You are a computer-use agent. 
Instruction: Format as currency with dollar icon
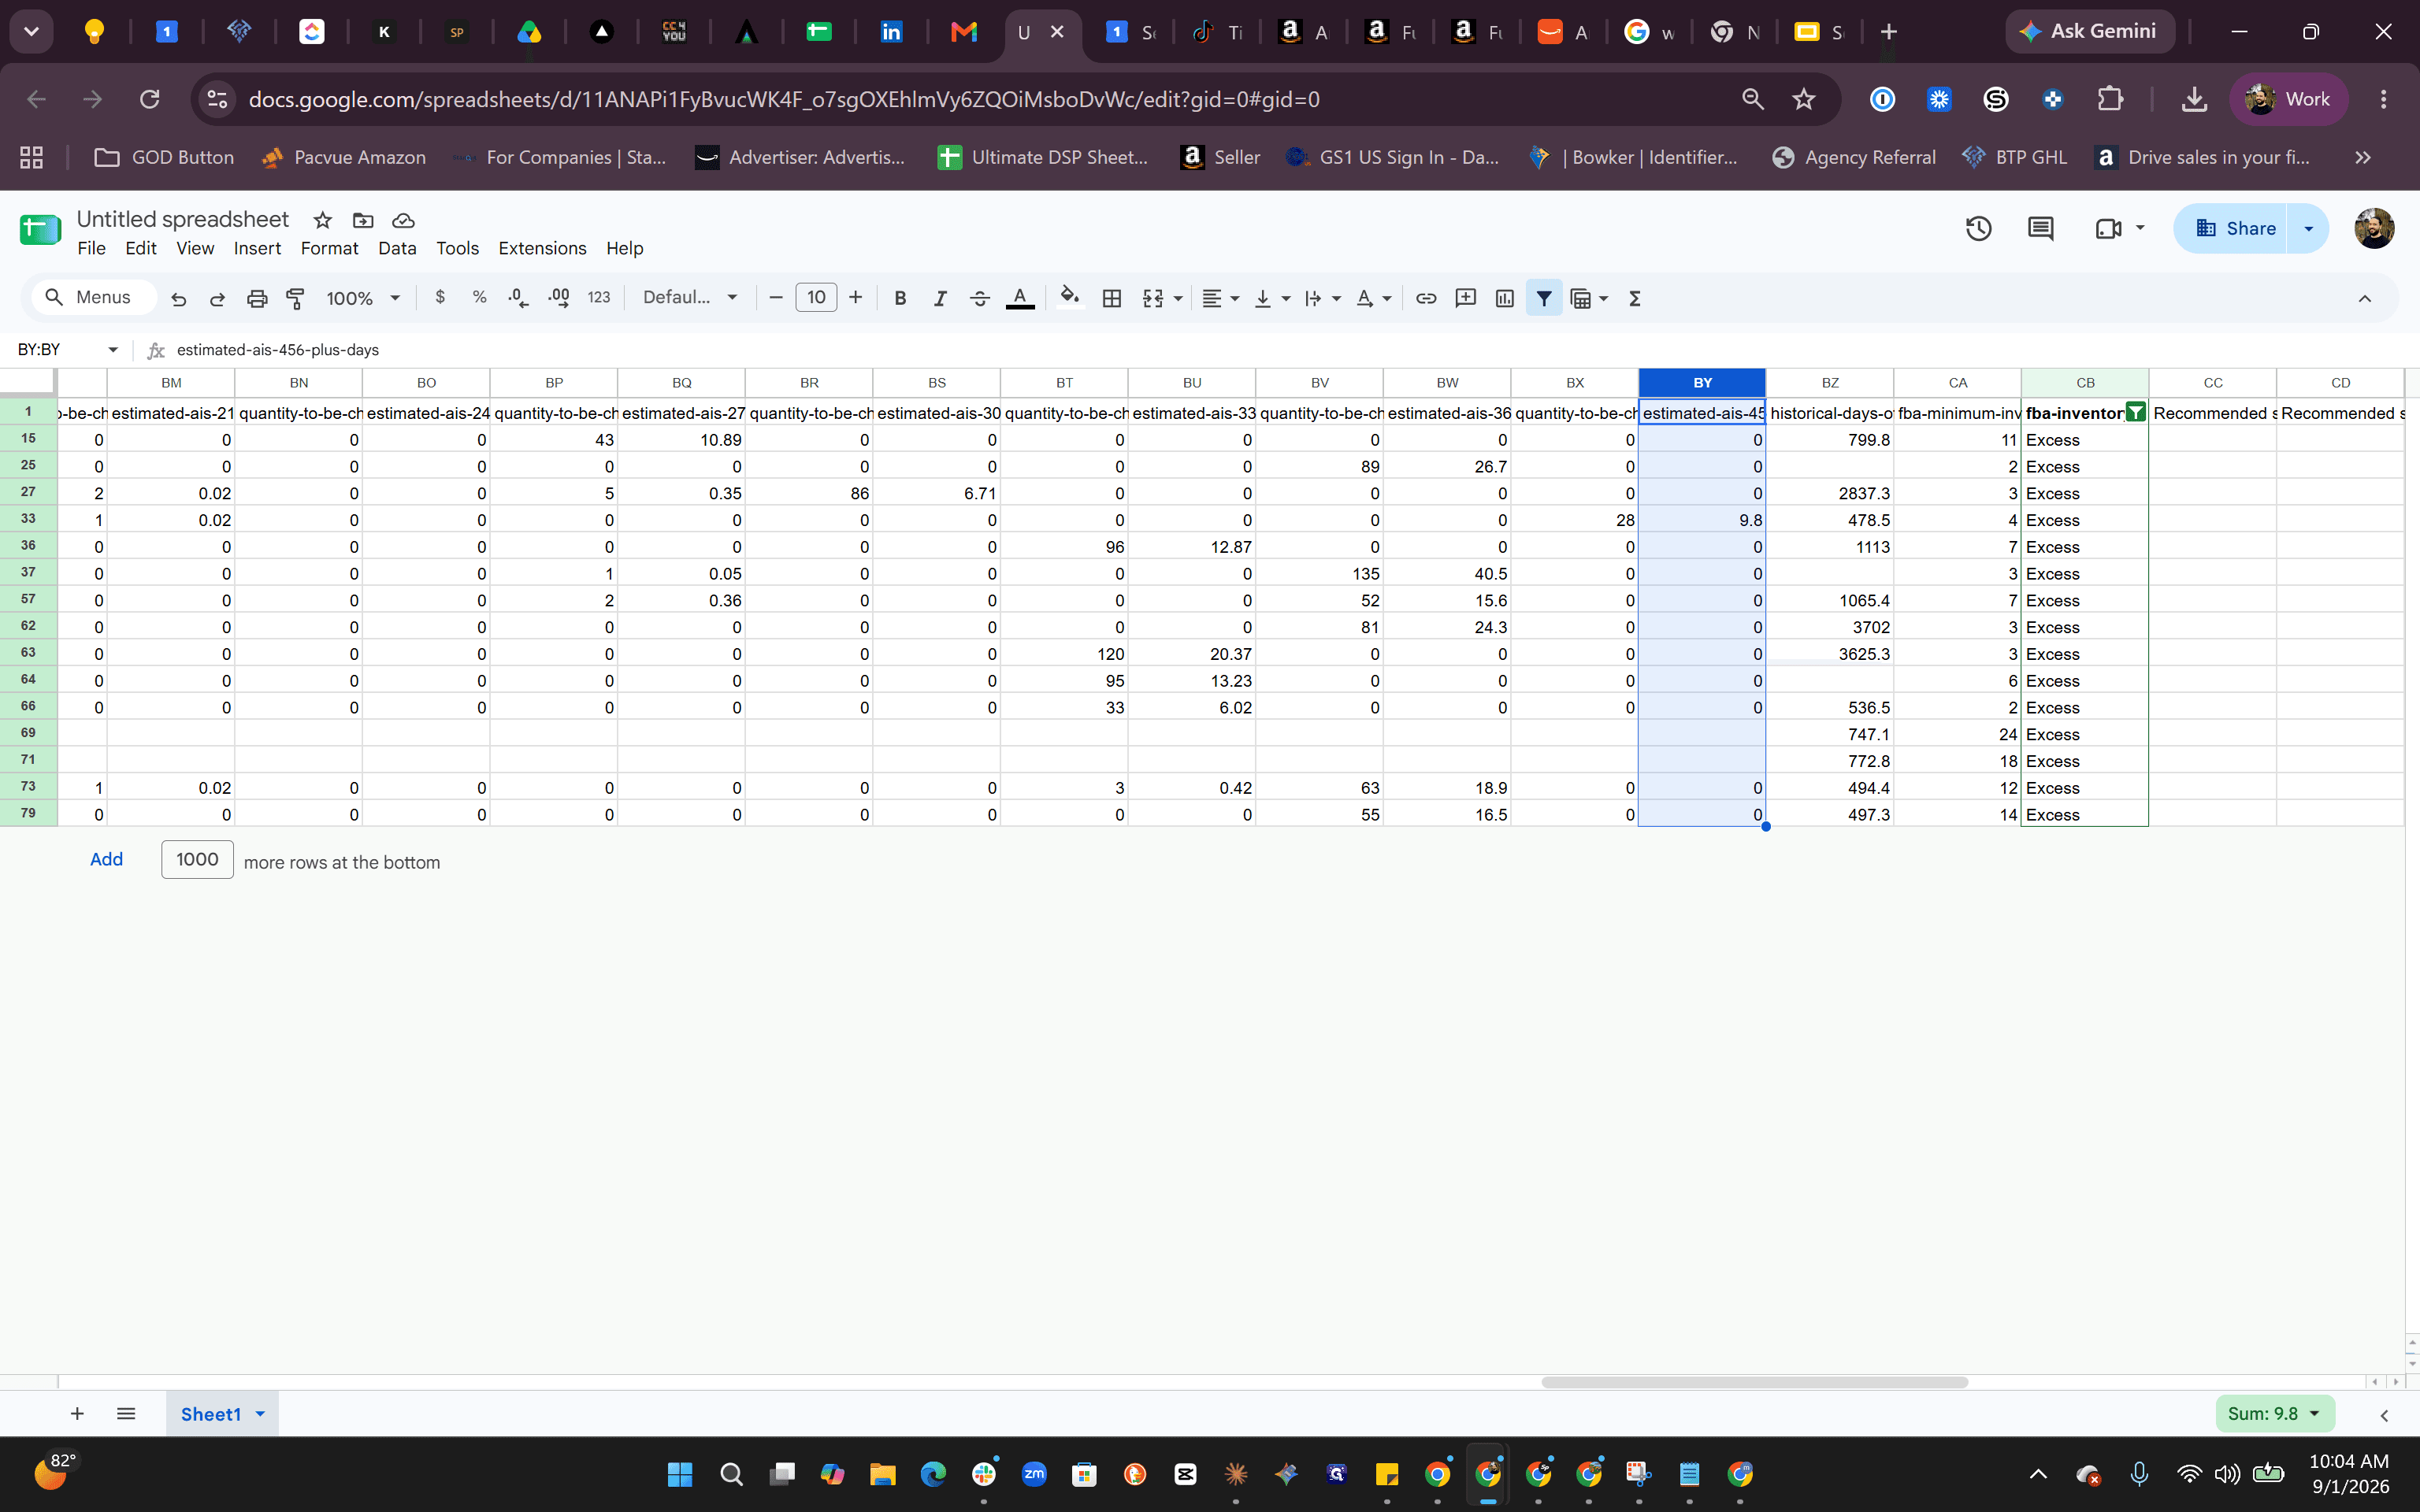click(x=440, y=298)
